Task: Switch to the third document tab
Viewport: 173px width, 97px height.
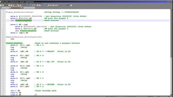Action: point(29,8)
